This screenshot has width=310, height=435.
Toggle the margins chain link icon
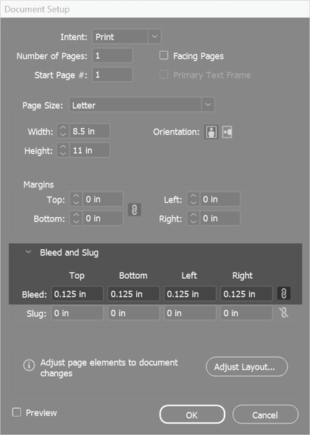pos(135,209)
